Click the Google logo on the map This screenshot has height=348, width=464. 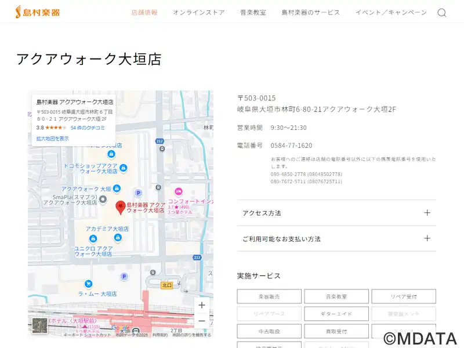click(x=121, y=328)
